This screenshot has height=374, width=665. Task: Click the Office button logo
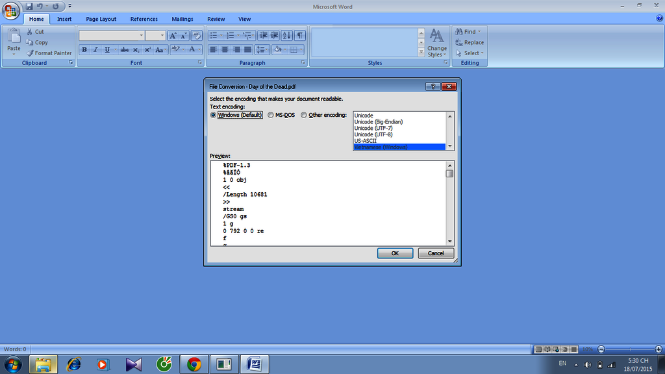pos(10,10)
